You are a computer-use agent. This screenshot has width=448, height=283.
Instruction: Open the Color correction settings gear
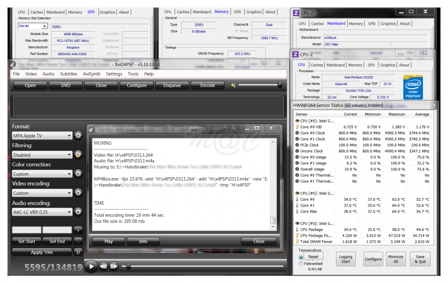[x=78, y=174]
